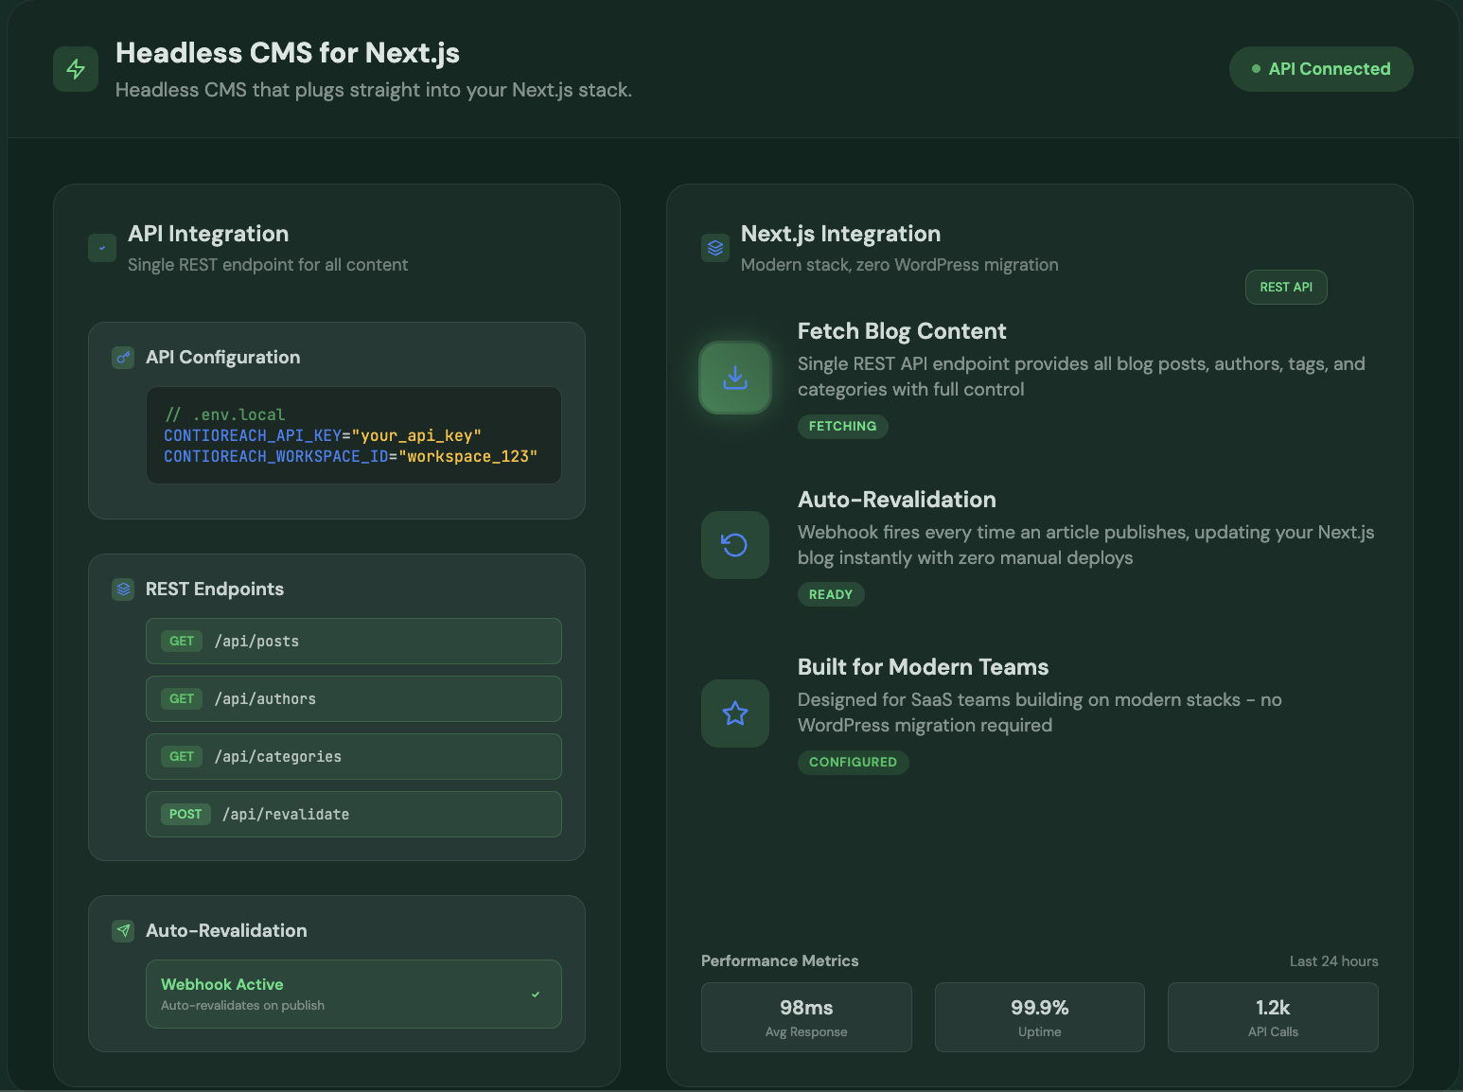The height and width of the screenshot is (1092, 1463).
Task: Click the layers icon next to Next.js Integration
Action: (715, 248)
